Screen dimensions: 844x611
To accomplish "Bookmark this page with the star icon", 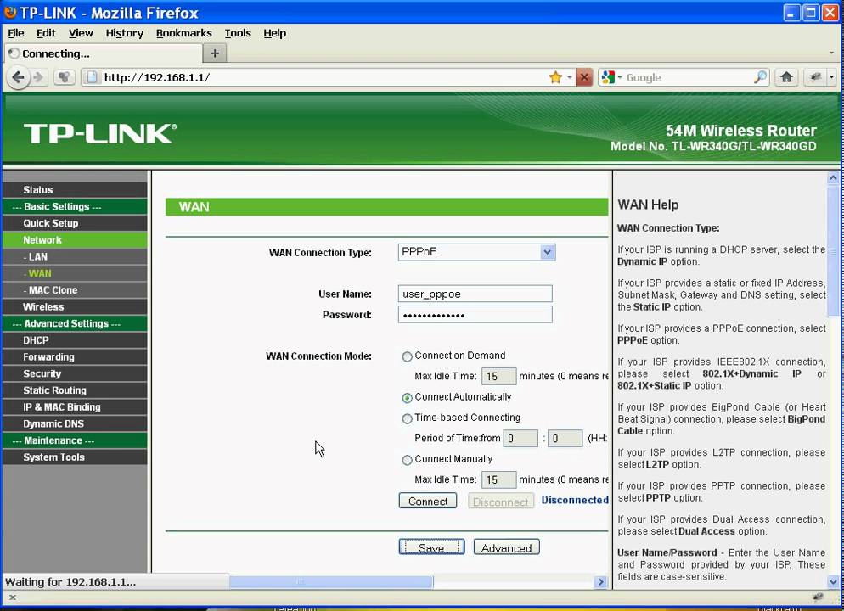I will 555,77.
